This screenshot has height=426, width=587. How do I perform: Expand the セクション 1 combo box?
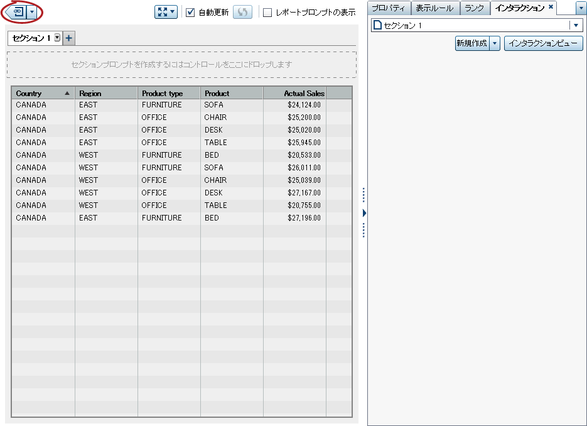tap(575, 25)
